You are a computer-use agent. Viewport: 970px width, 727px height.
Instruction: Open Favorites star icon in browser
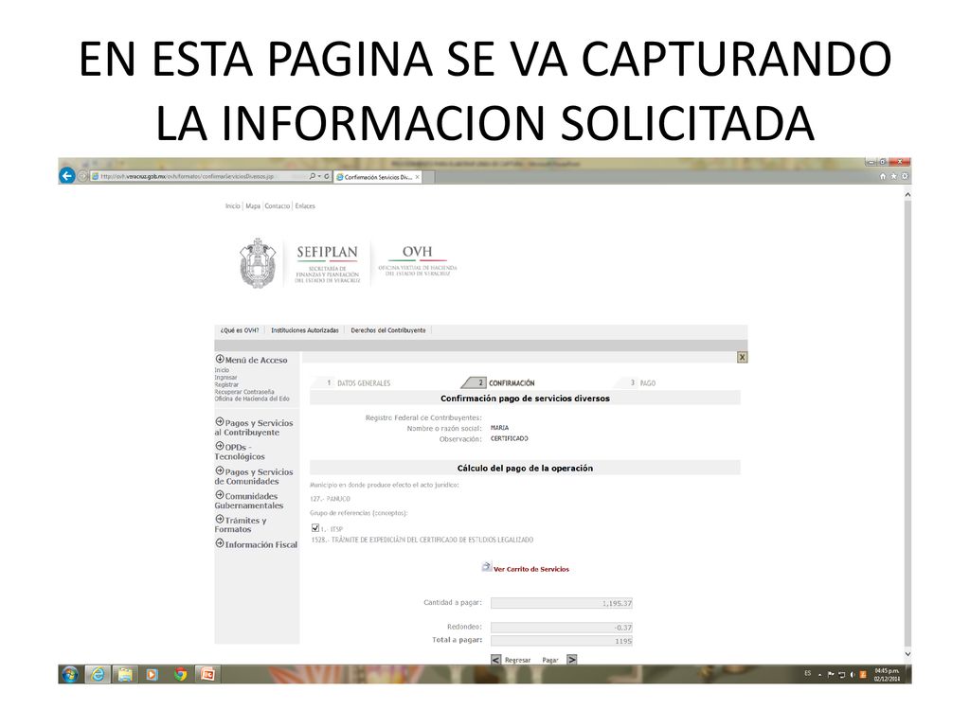893,177
